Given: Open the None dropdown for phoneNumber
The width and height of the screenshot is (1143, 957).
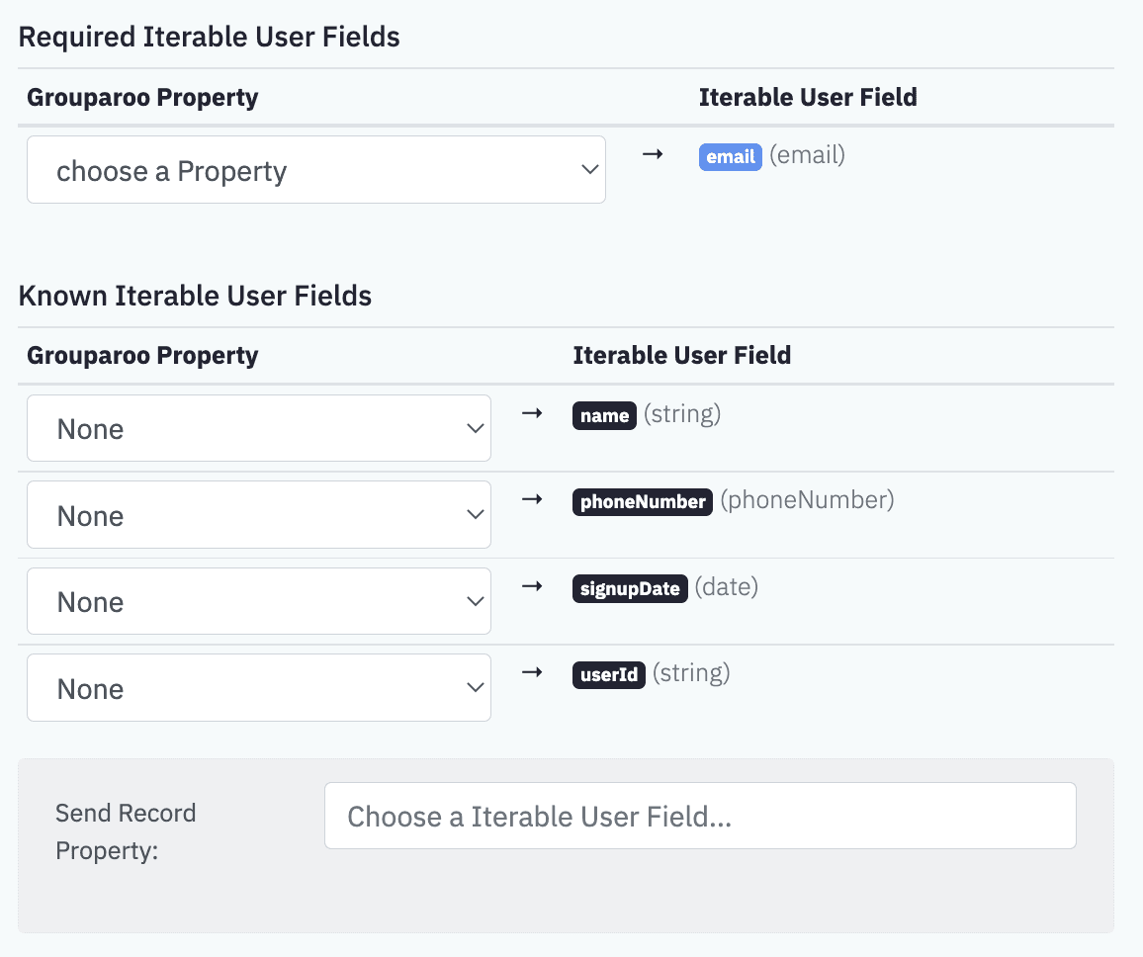Looking at the screenshot, I should pyautogui.click(x=259, y=514).
